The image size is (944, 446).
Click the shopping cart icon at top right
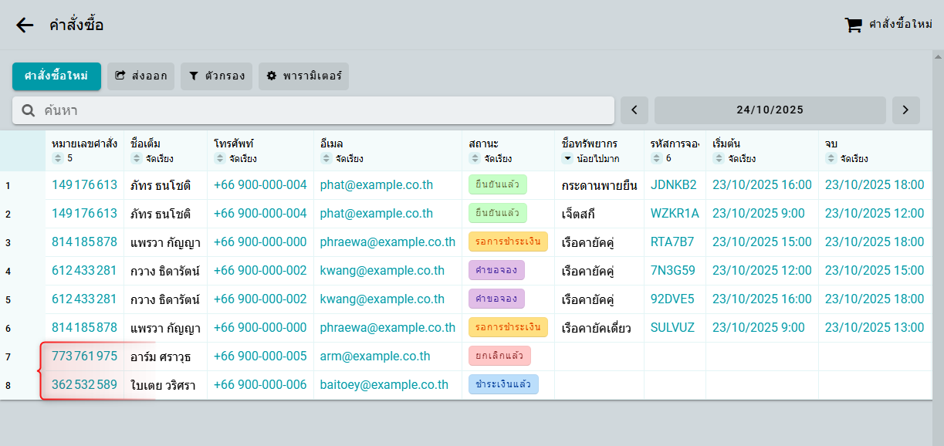[x=853, y=25]
